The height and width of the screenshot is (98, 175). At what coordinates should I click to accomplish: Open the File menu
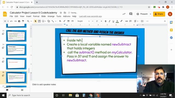(x=11, y=16)
